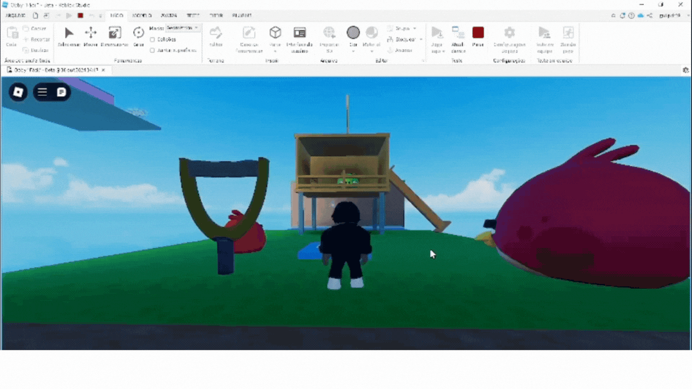Check Juntar superfícies option

pyautogui.click(x=151, y=50)
